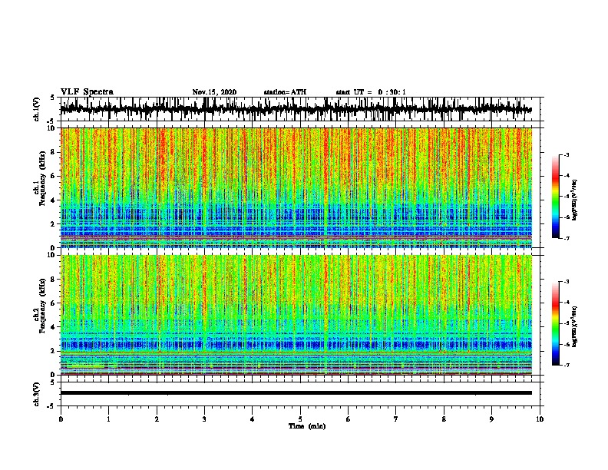The image size is (608, 470).
Task: Click the ch.1 voltage waveform trace
Action: (296, 109)
